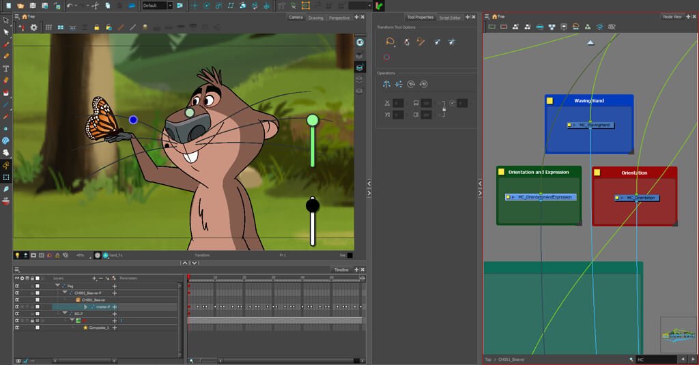Switch to the Perspective view tab
This screenshot has height=365, width=699.
point(339,18)
